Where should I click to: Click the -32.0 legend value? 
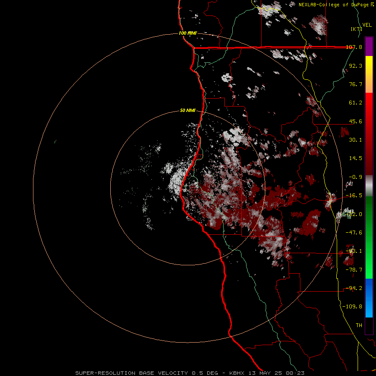[354, 214]
